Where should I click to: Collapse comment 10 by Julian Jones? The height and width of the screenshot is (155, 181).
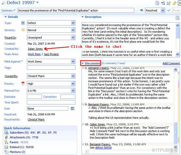click(x=83, y=124)
